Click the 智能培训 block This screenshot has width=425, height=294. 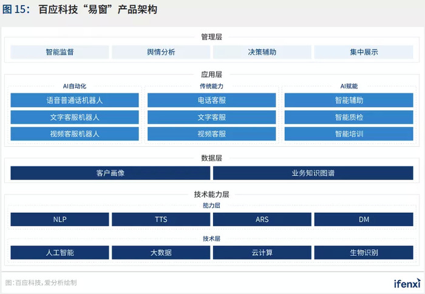tap(349, 134)
